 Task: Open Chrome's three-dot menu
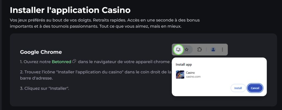coord(223,50)
